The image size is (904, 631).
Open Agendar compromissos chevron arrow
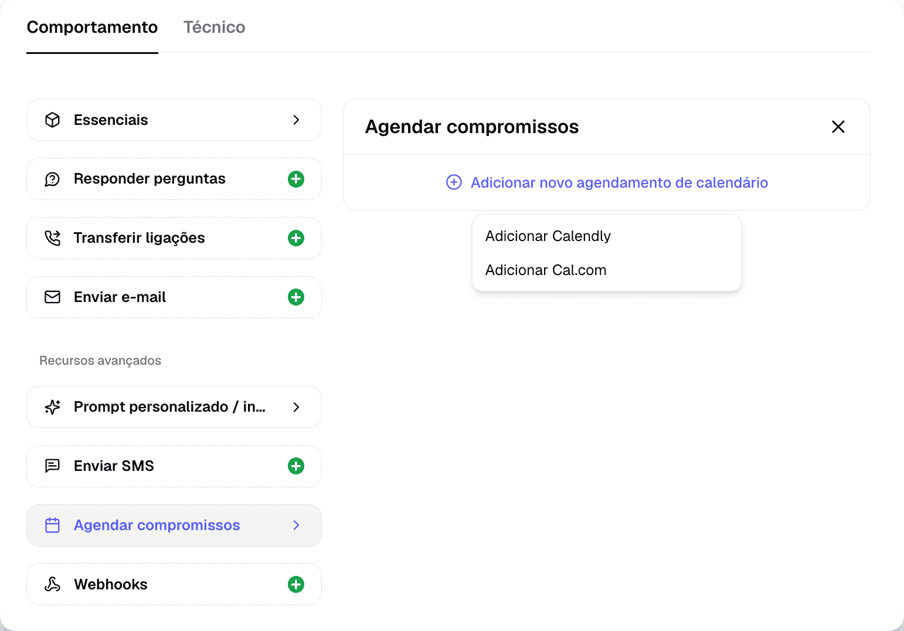point(296,525)
